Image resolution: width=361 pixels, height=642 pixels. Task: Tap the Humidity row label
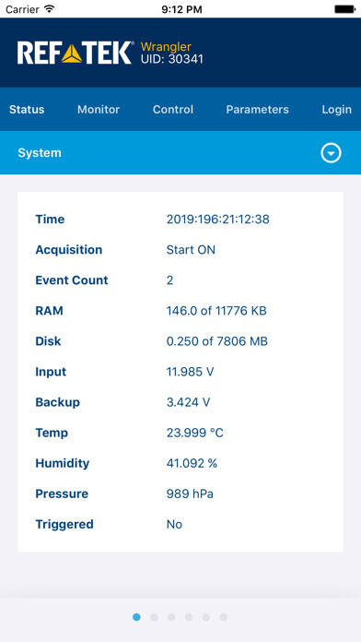click(63, 463)
